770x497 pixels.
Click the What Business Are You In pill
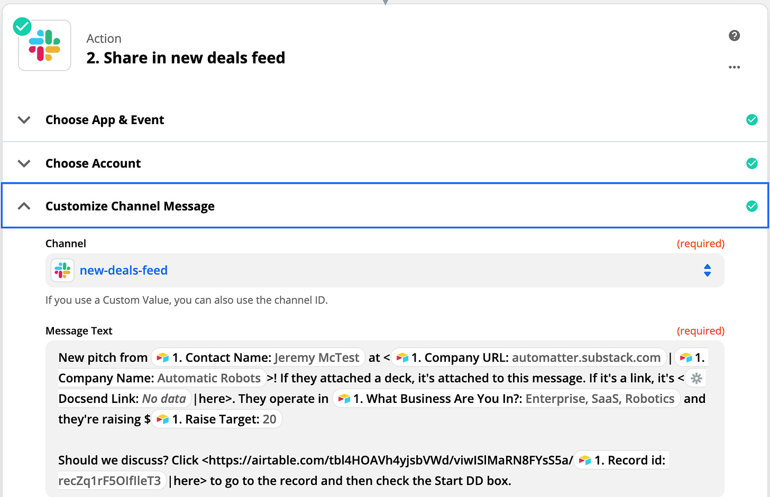[x=506, y=399]
